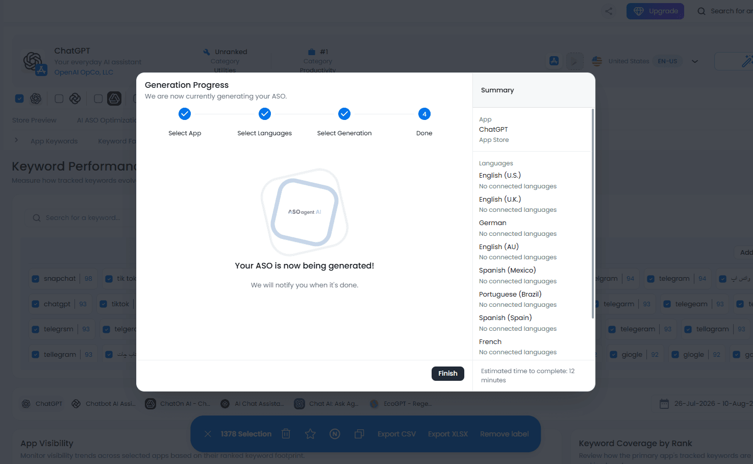Uncheck the tiktok keyword checkbox
Viewport: 753px width, 464px height.
point(104,304)
